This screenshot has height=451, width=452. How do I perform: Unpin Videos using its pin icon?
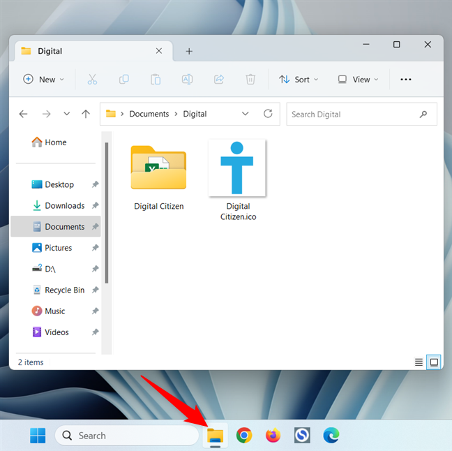click(x=95, y=332)
